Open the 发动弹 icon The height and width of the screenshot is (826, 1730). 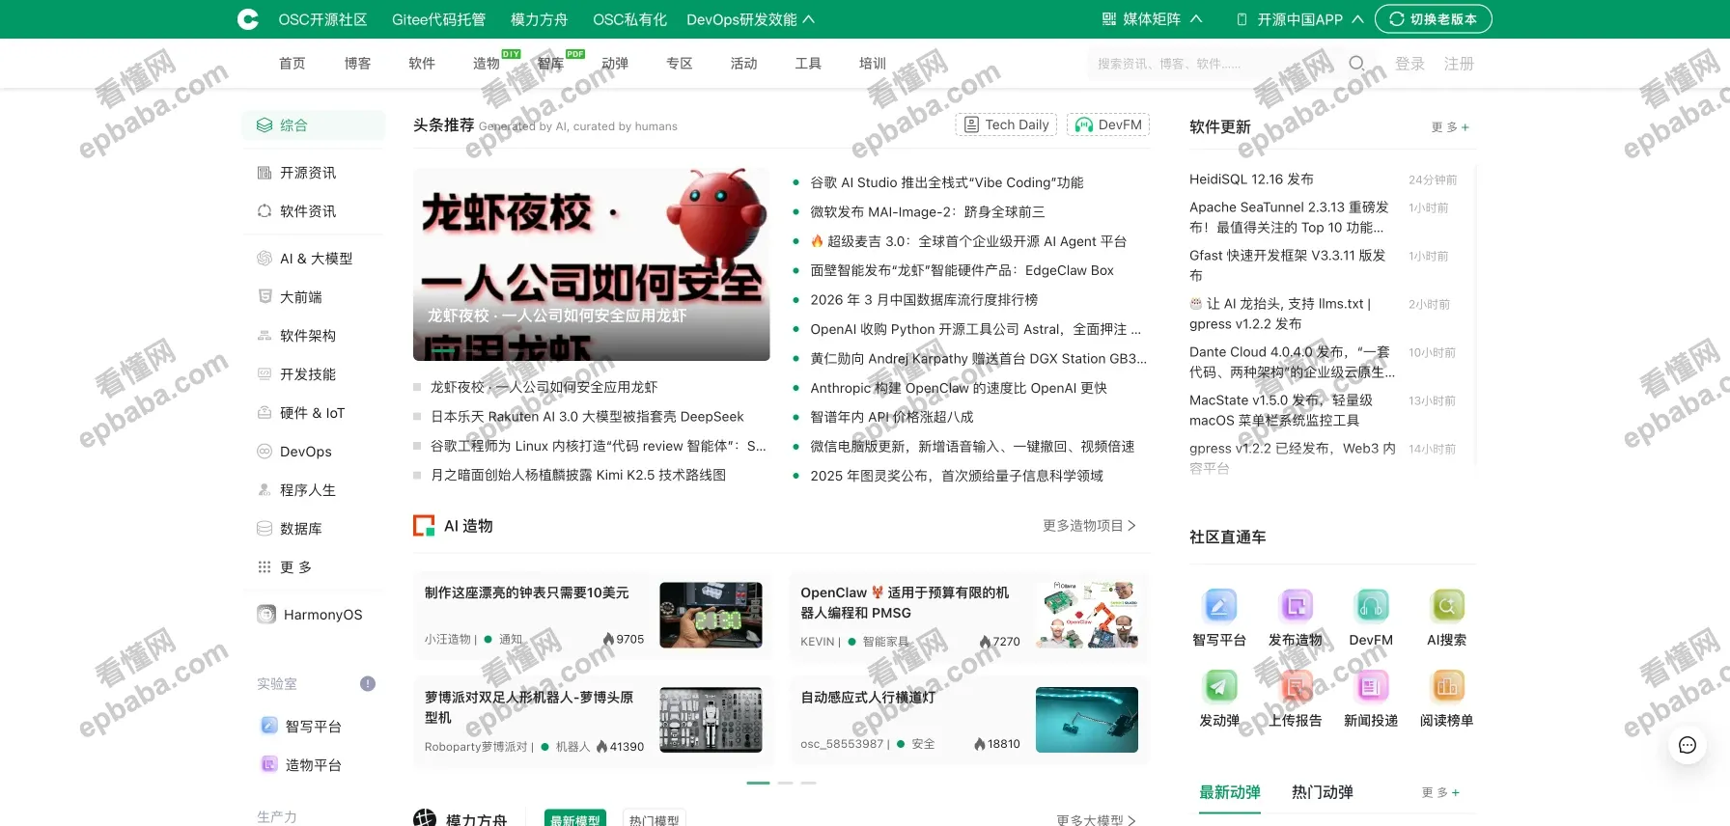click(1219, 686)
